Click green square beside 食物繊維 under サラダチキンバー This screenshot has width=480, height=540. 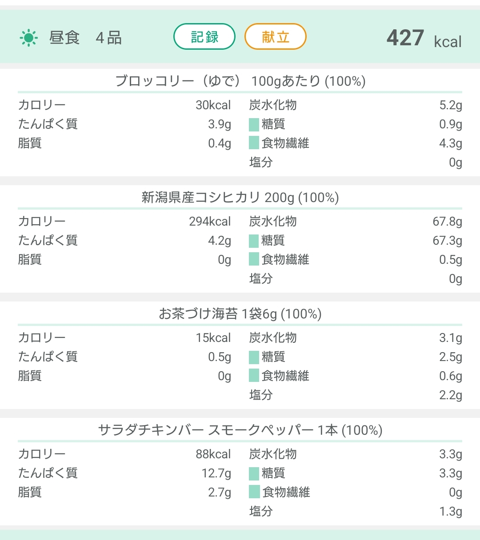[x=254, y=492]
